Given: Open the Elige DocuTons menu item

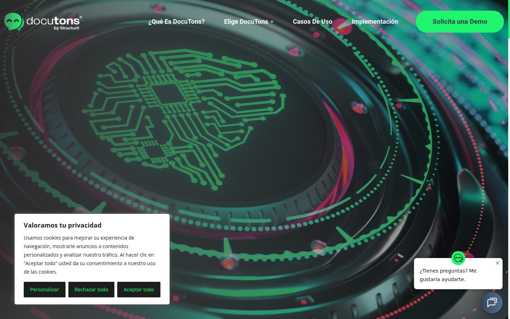Looking at the screenshot, I should (x=246, y=22).
